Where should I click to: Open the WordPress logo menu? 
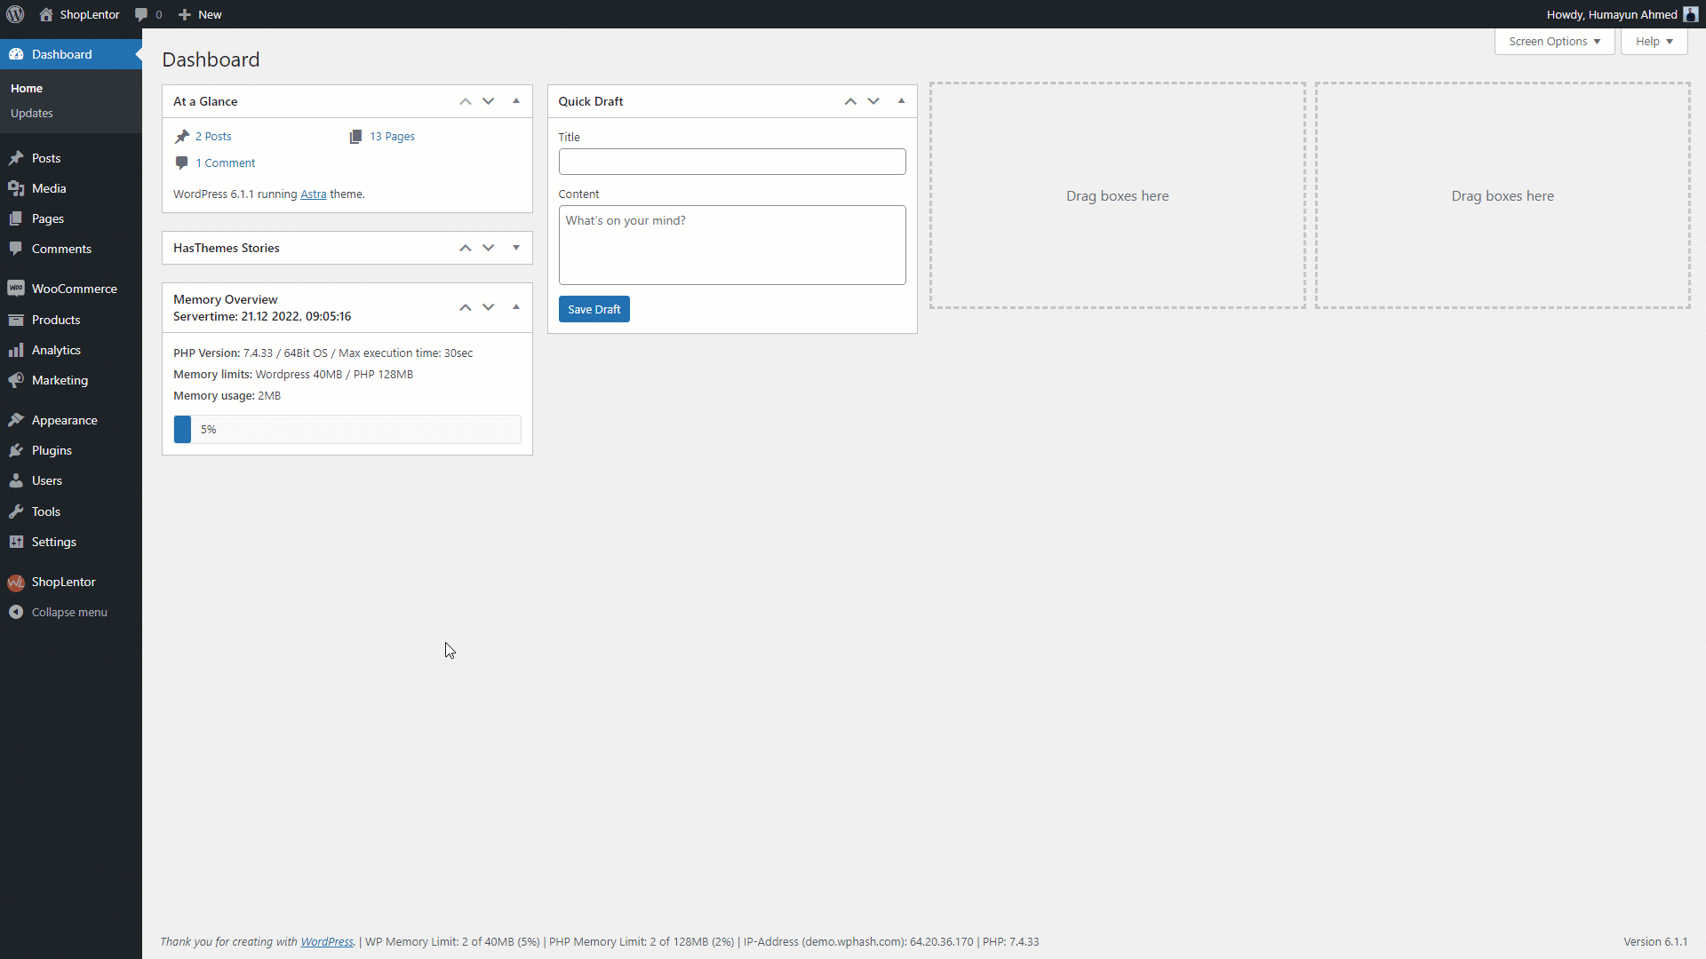tap(15, 14)
